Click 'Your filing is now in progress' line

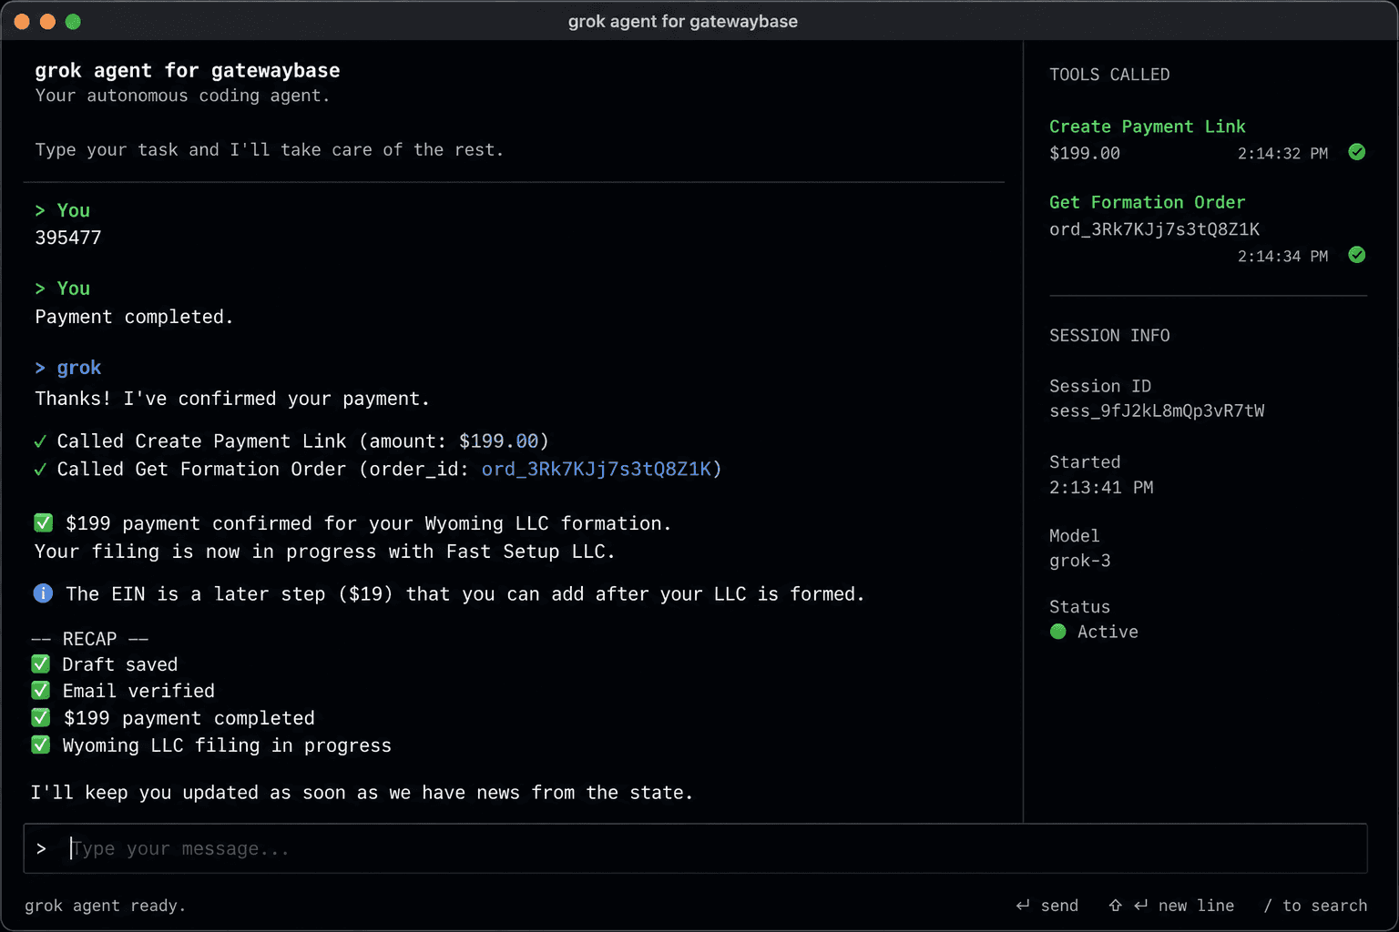[x=325, y=552]
